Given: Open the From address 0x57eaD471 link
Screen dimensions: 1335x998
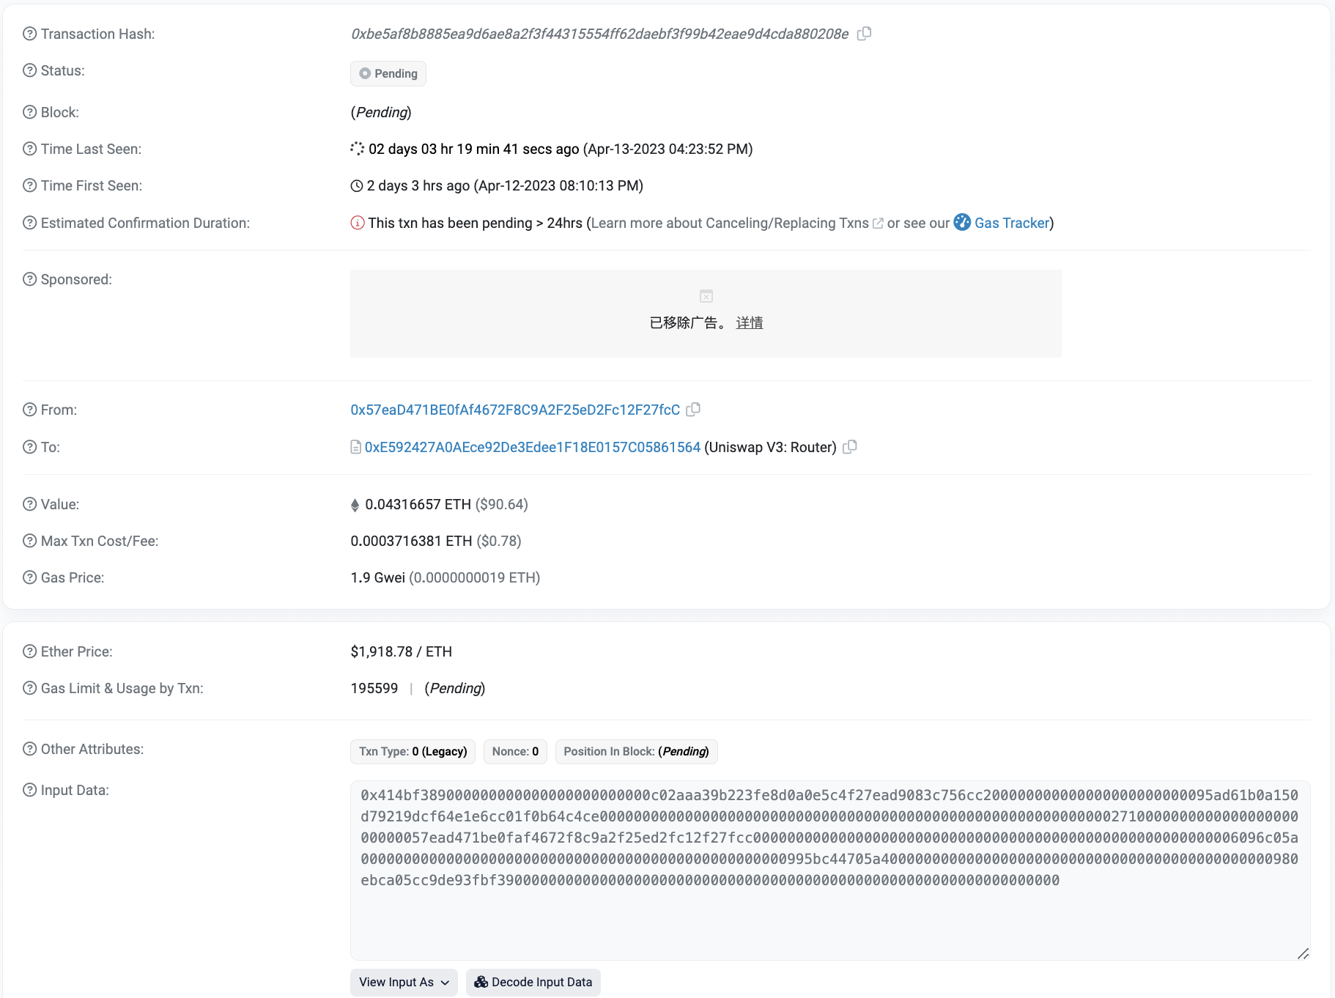Looking at the screenshot, I should coord(515,410).
